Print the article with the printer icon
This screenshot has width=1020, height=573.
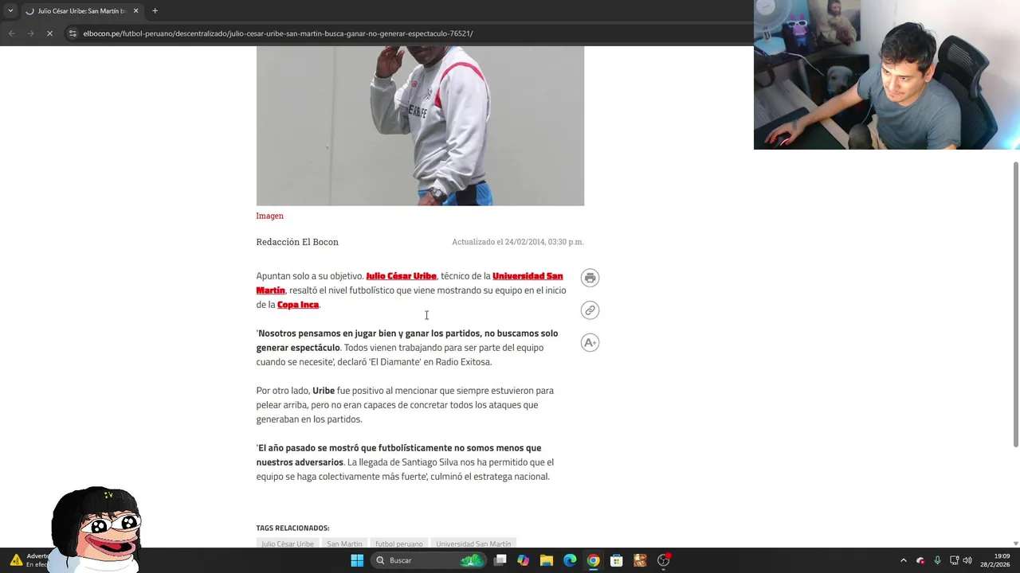590,278
